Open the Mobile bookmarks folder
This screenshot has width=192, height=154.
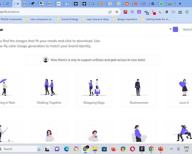[x=11, y=19]
